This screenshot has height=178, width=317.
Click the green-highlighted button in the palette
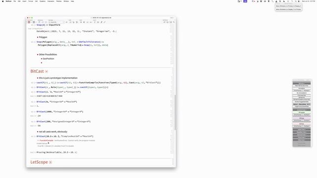click(302, 112)
